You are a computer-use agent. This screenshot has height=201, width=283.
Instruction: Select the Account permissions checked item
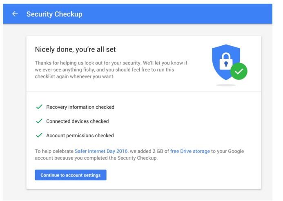(x=80, y=136)
